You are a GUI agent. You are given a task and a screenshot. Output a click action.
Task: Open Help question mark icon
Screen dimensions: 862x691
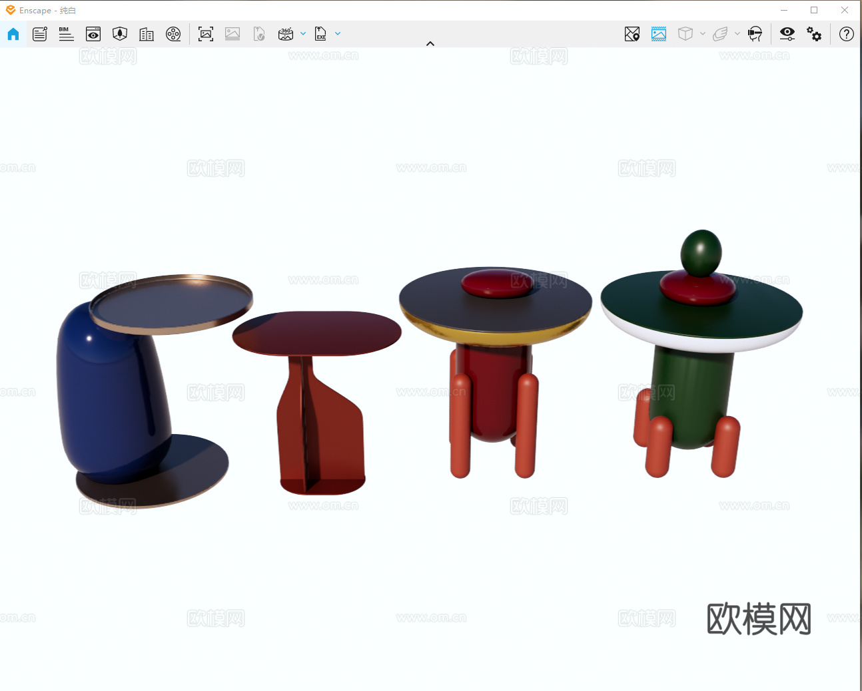[x=847, y=34]
